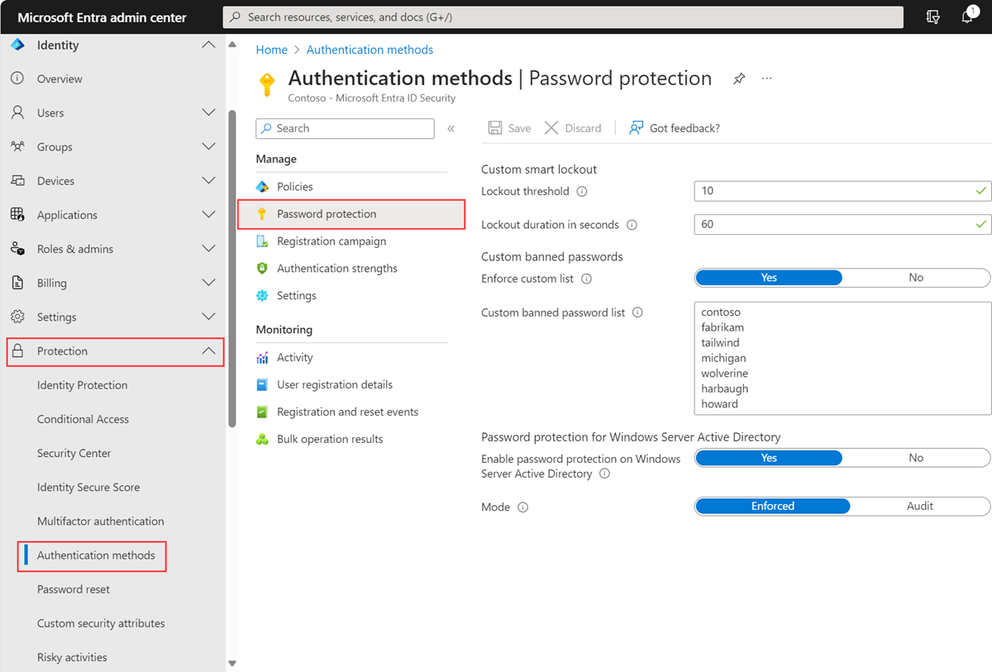Pin the Password protection page

(738, 78)
